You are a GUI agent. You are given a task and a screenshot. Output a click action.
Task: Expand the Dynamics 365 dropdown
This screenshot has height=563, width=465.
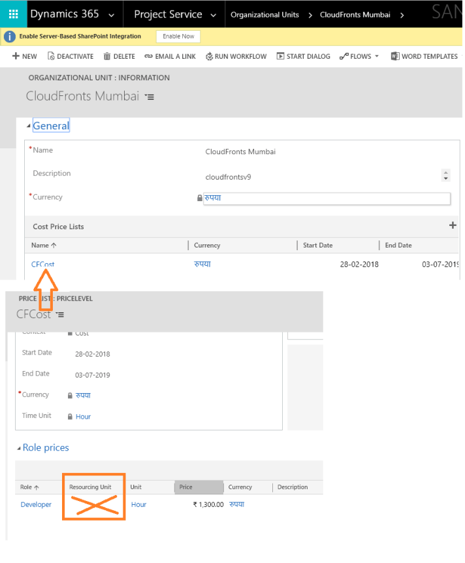point(112,14)
